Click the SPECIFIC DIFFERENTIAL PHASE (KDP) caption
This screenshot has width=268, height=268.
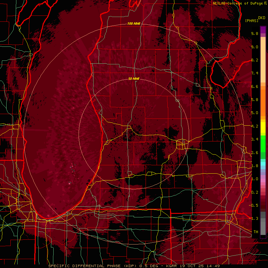[92, 266]
